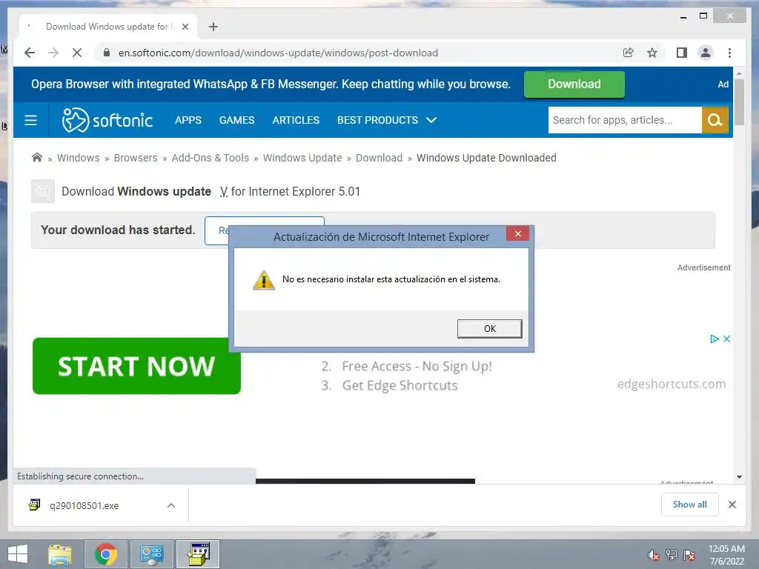Bookmark this page with the star icon
This screenshot has height=569, width=759.
pos(652,53)
